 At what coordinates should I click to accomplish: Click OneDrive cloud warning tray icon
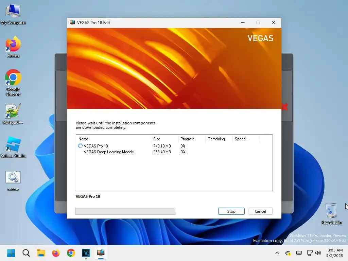pos(288,253)
